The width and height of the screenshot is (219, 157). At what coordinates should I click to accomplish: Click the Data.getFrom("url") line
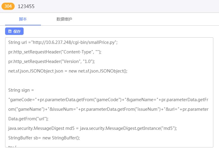28,119
